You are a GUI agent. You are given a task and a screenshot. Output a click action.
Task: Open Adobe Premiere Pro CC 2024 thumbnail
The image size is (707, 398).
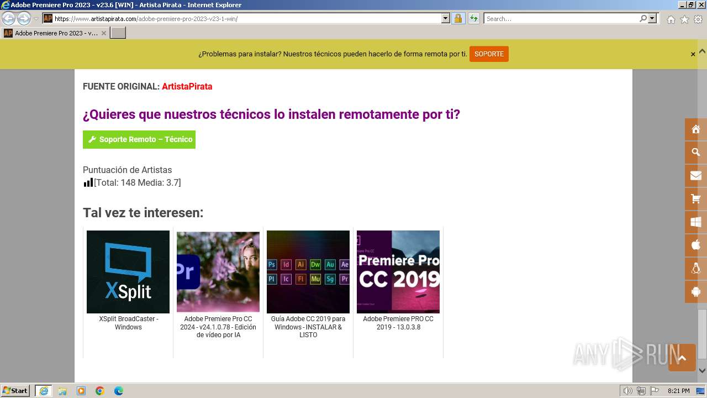(x=218, y=272)
